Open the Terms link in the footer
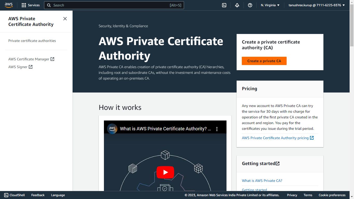This screenshot has width=354, height=199. click(x=308, y=195)
